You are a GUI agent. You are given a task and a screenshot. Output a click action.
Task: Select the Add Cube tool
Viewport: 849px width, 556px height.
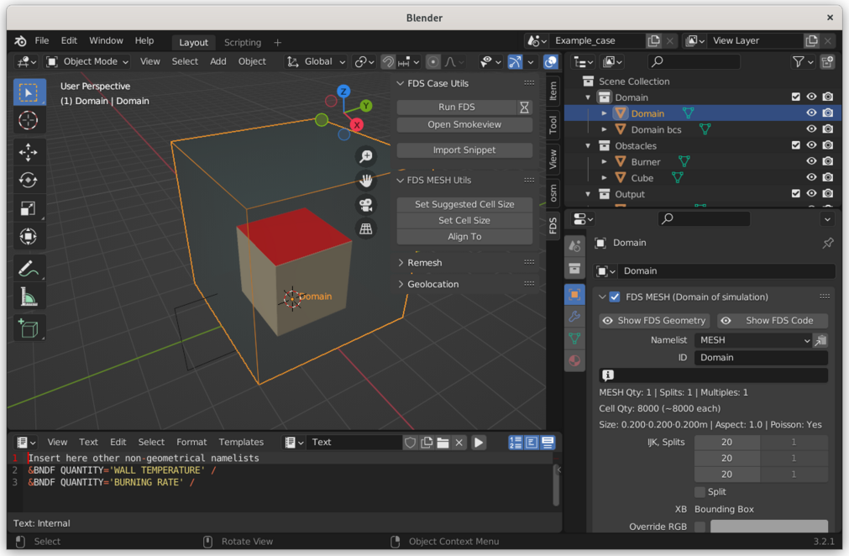click(x=29, y=328)
